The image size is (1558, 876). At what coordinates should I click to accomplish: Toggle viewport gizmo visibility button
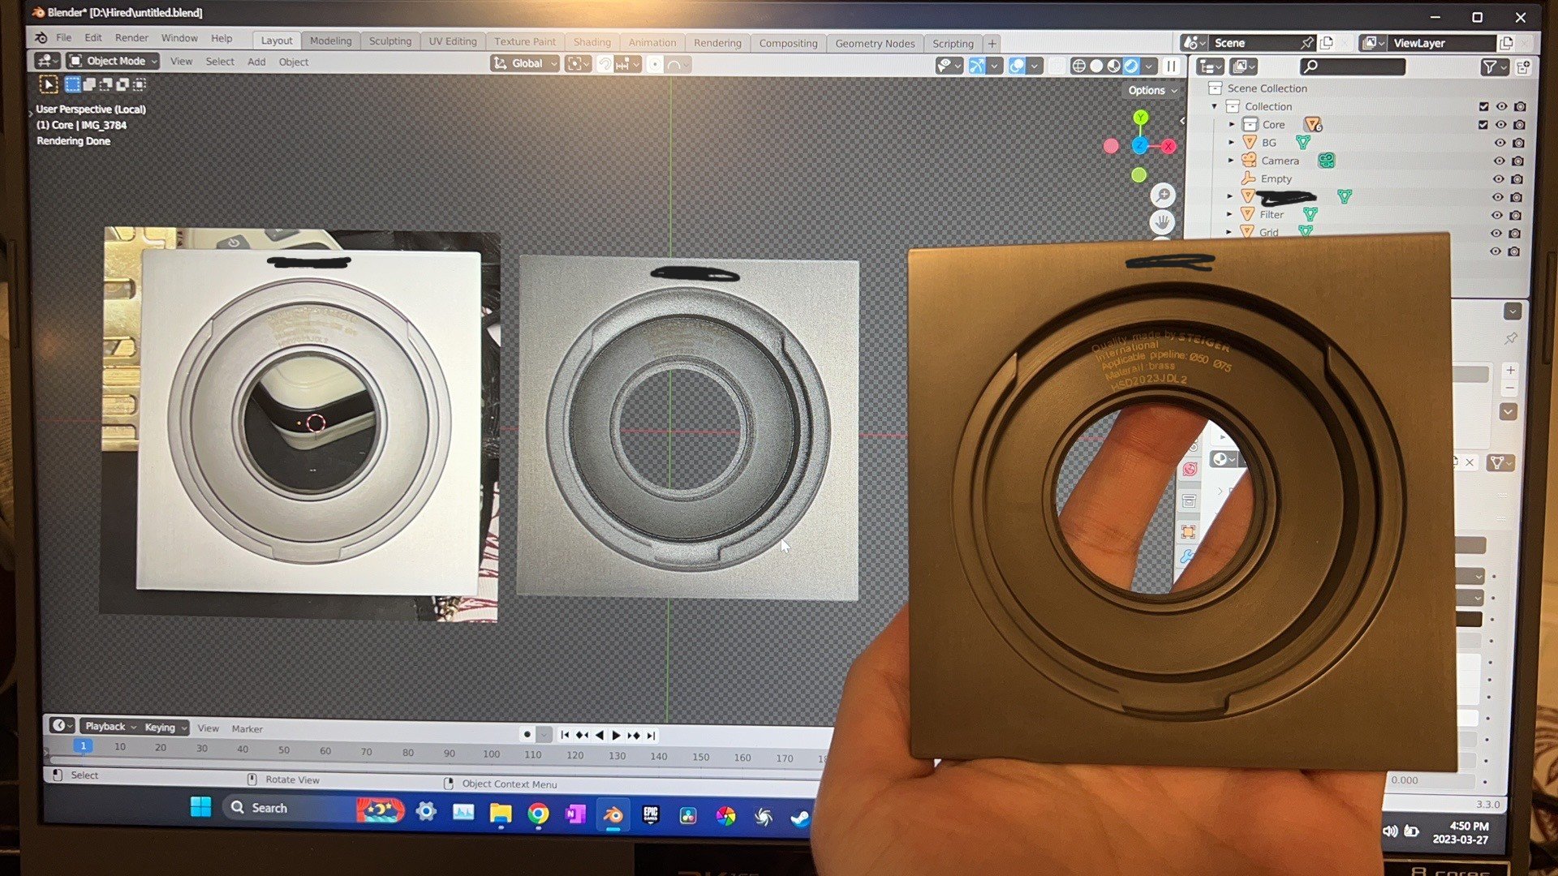[x=977, y=65]
